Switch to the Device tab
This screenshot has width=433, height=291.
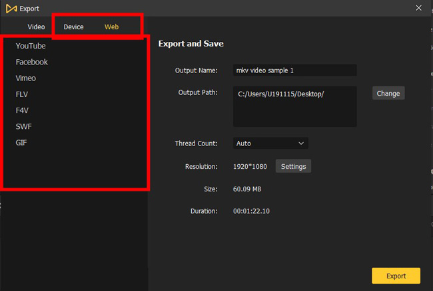click(x=73, y=27)
